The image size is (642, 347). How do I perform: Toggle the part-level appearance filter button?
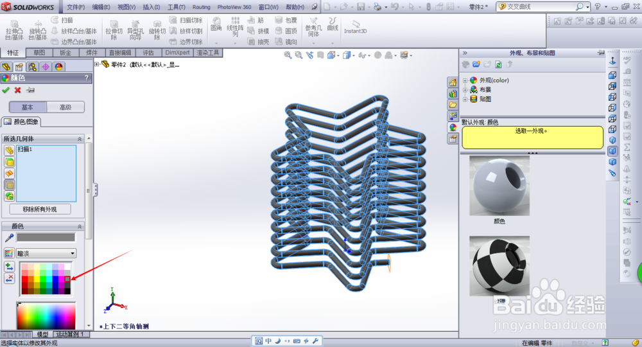(x=9, y=150)
